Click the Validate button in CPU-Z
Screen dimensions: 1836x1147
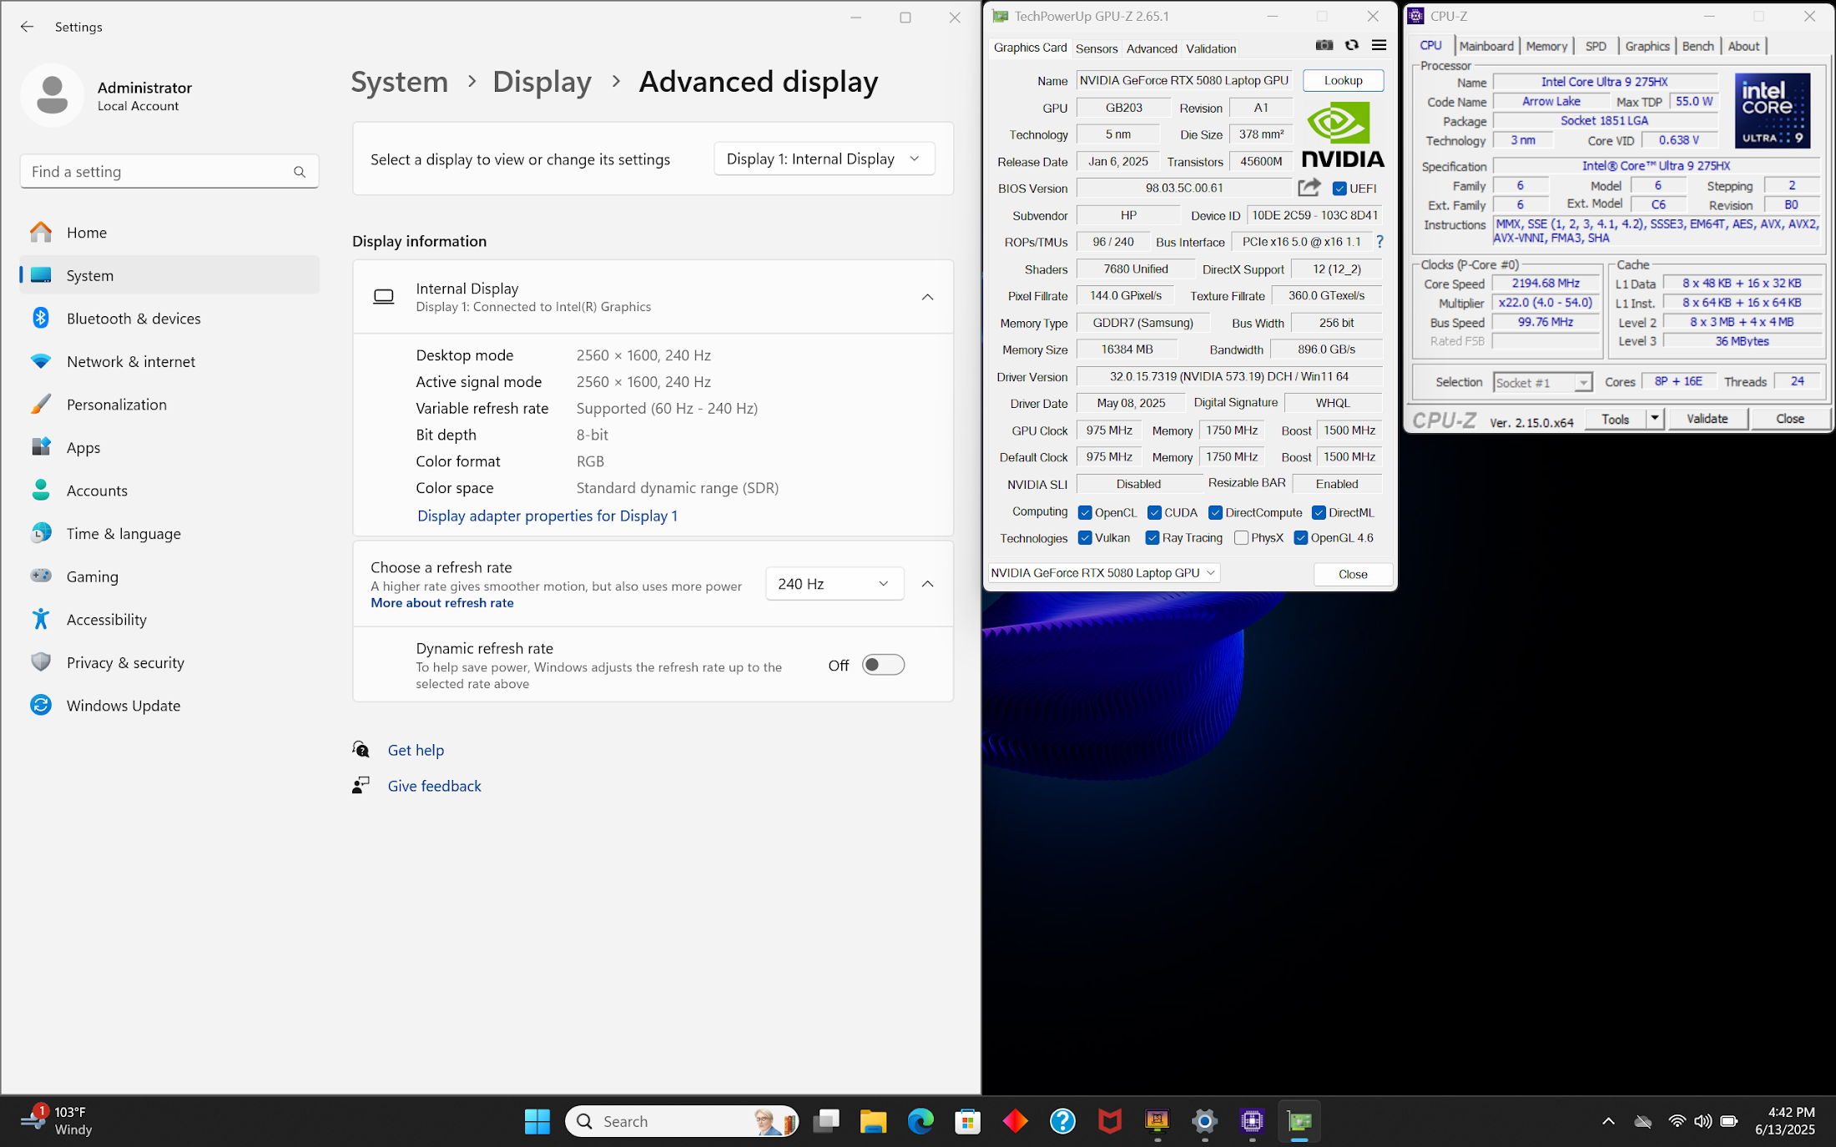1707,418
